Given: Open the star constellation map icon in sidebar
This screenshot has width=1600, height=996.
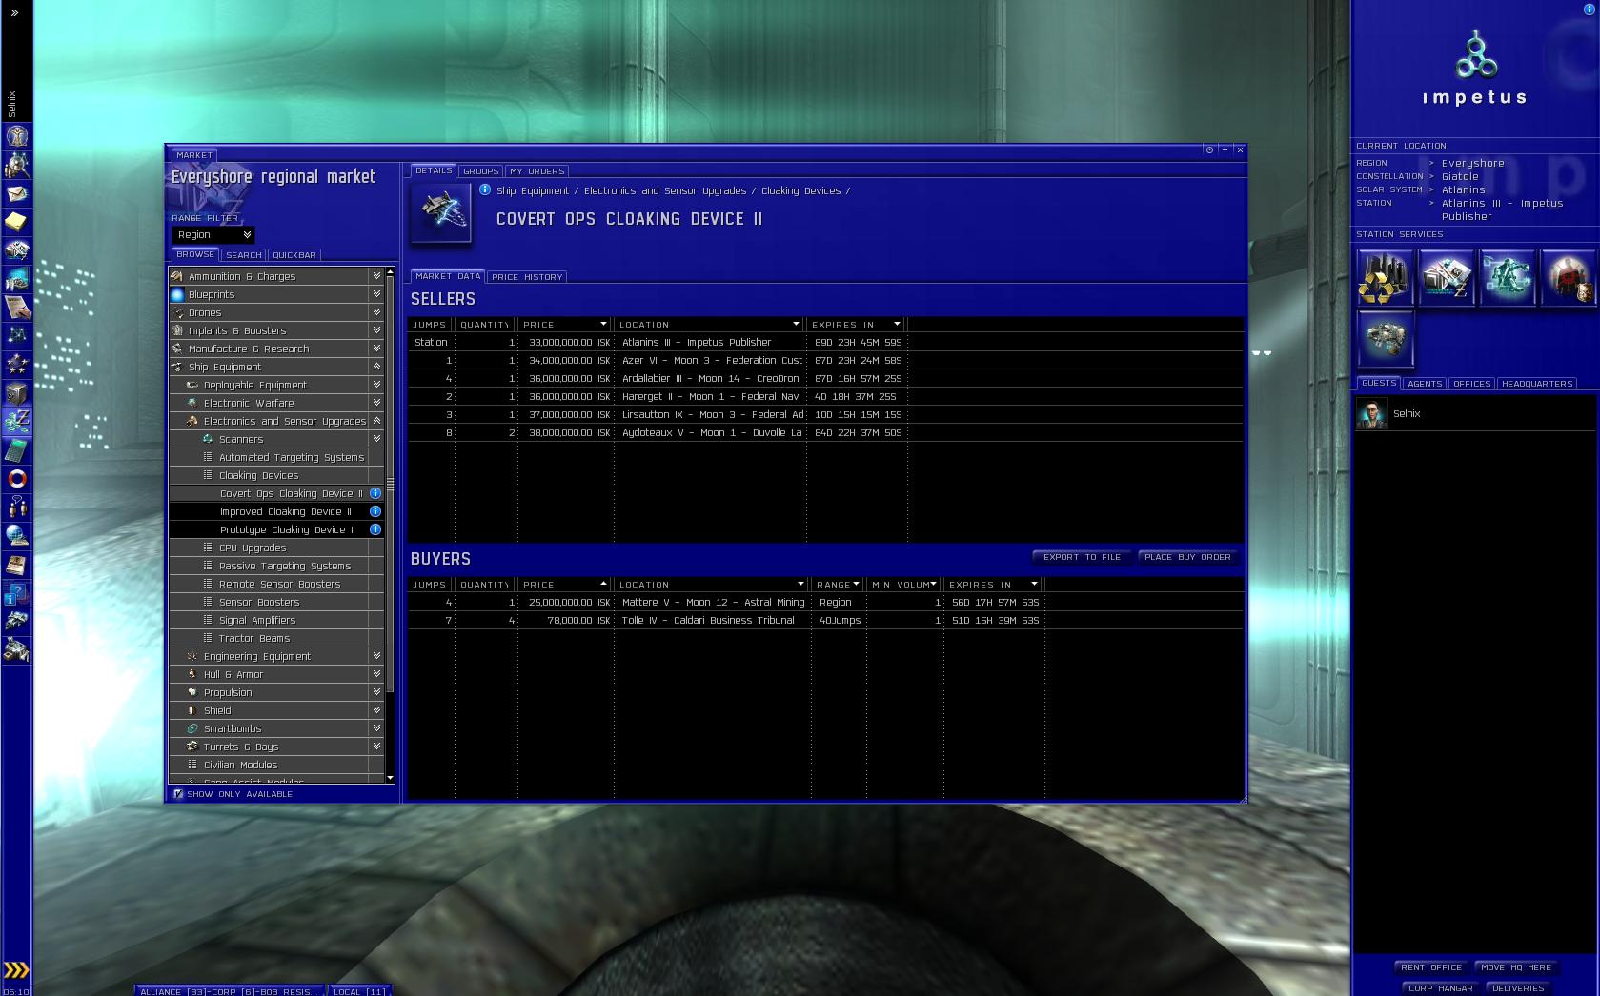Looking at the screenshot, I should [x=17, y=335].
